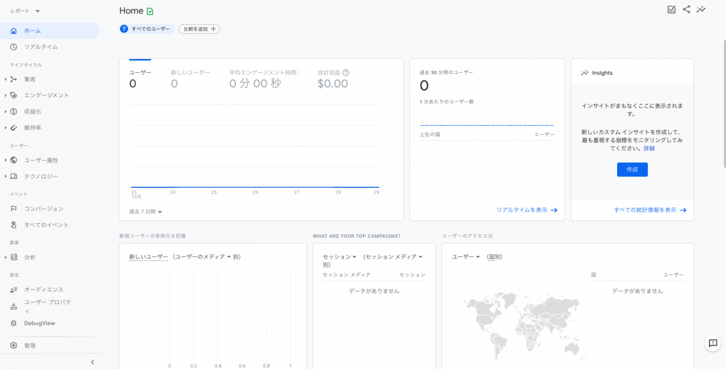
Task: Click the share report icon
Action: [686, 9]
